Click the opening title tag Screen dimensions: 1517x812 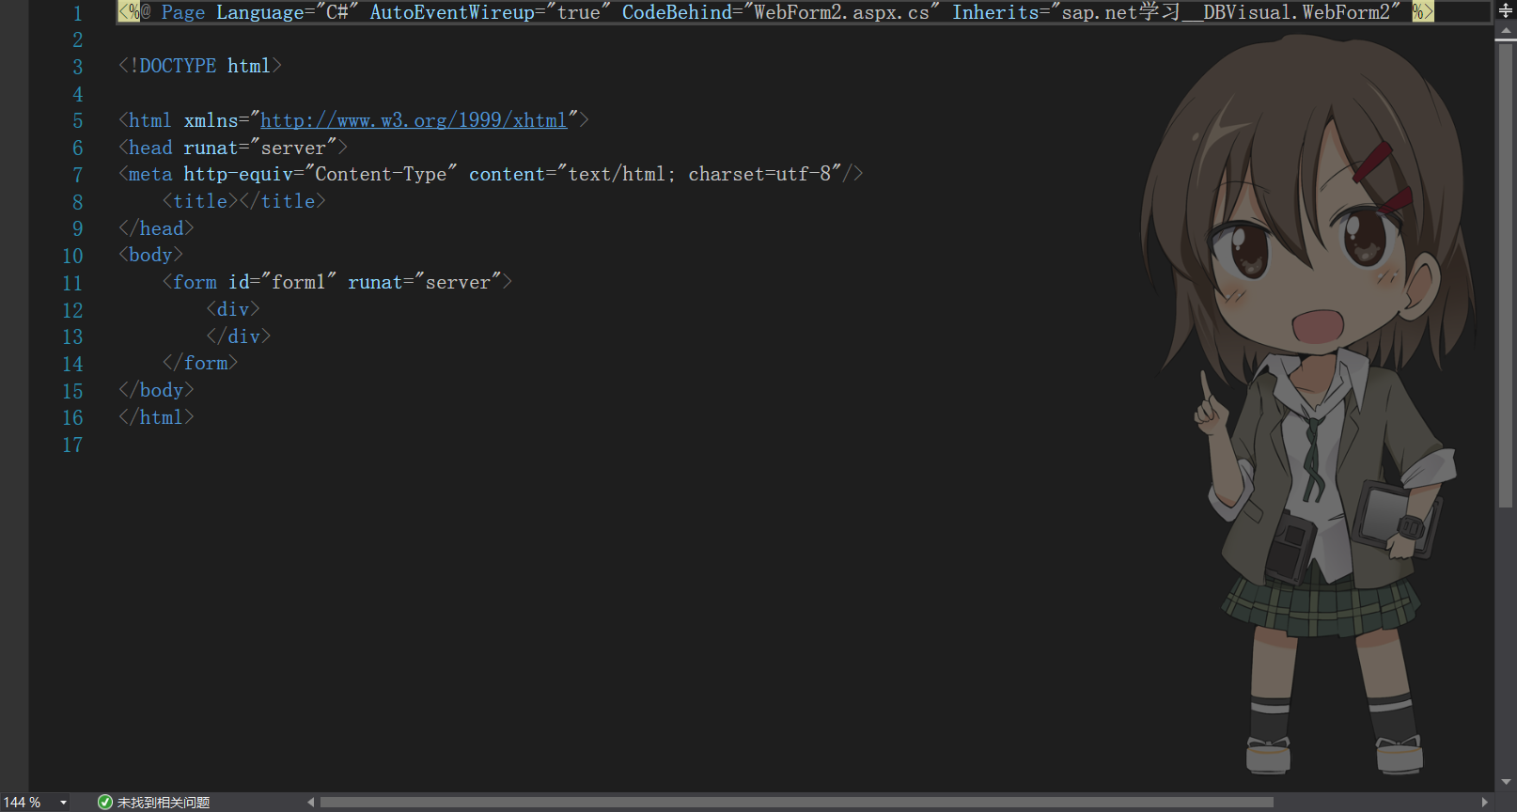[200, 201]
